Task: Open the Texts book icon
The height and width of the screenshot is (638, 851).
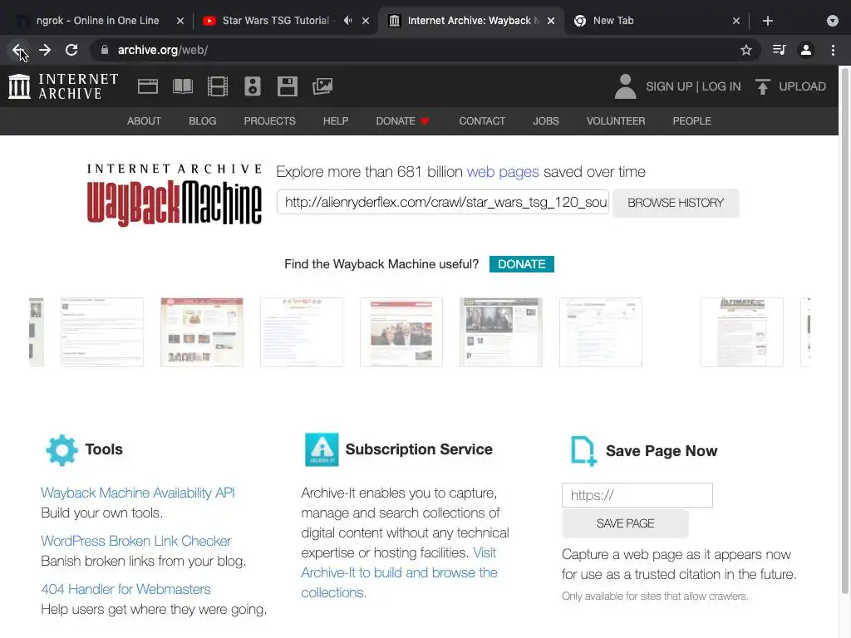Action: [183, 86]
